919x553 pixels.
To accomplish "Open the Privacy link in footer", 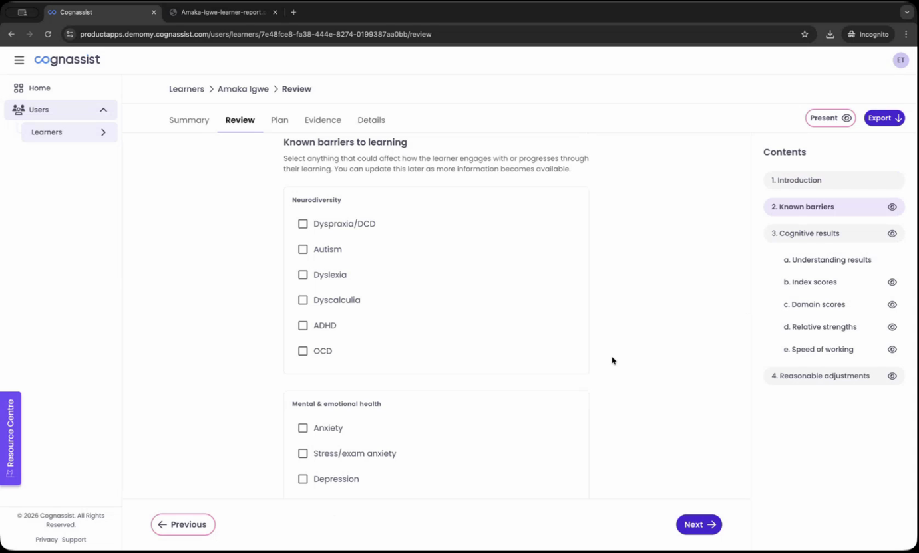I will pos(47,540).
